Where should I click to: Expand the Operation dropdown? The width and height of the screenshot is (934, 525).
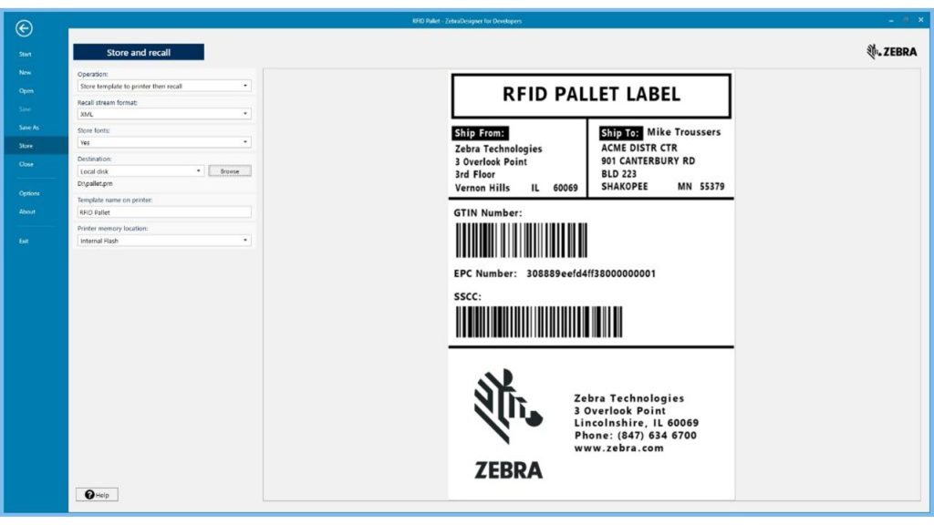tap(163, 87)
